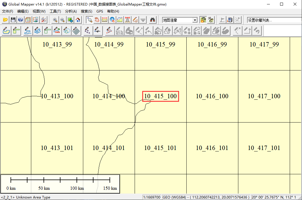
Task: Activate the Measure ruler tool
Action: (x=105, y=20)
